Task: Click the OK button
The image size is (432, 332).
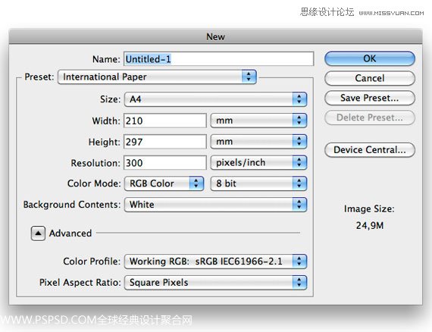Action: coord(369,58)
